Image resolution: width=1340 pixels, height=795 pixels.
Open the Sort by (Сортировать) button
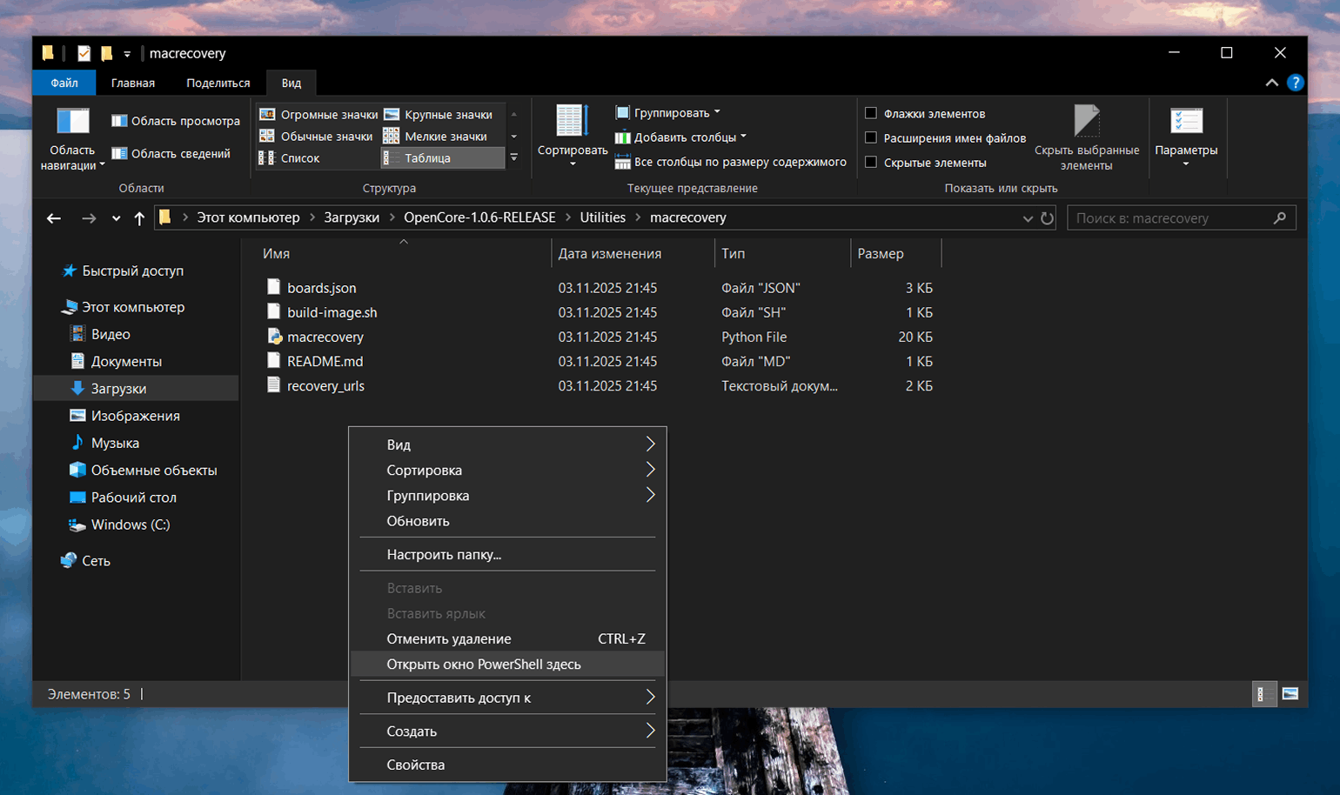[x=573, y=136]
